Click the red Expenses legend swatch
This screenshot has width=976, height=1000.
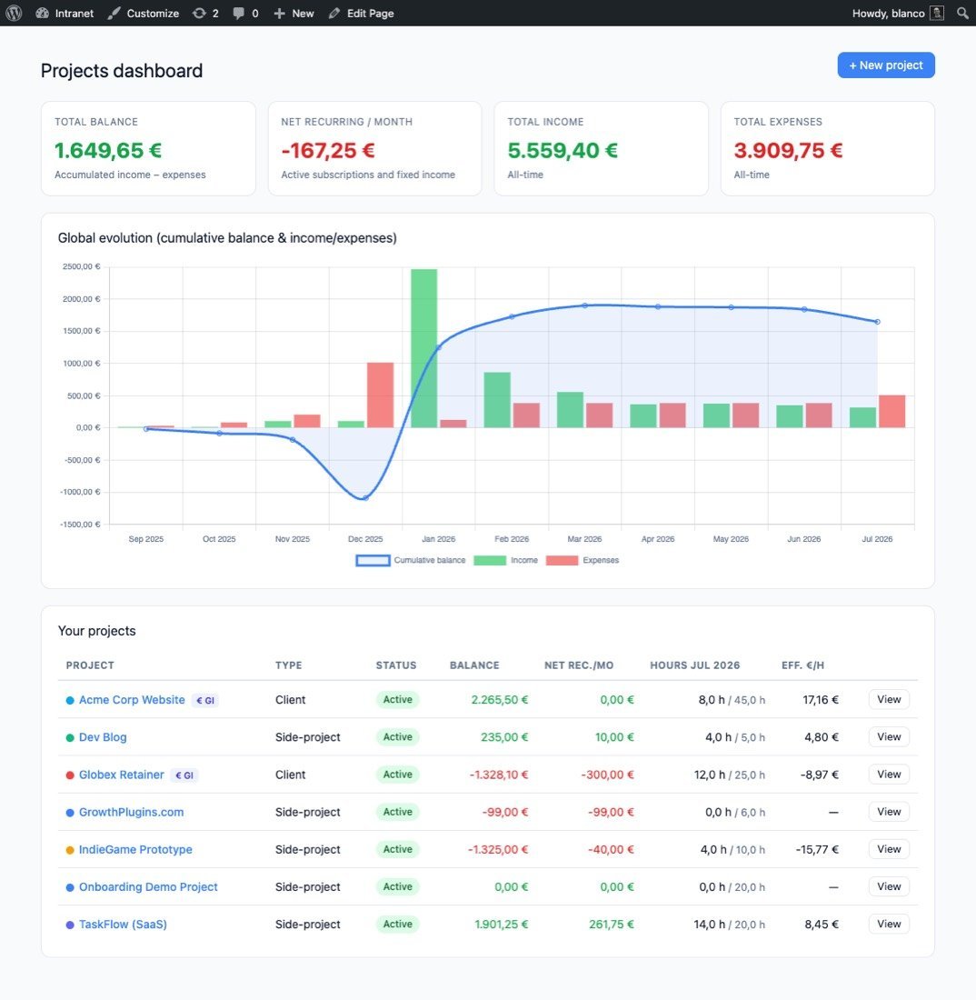pos(563,560)
